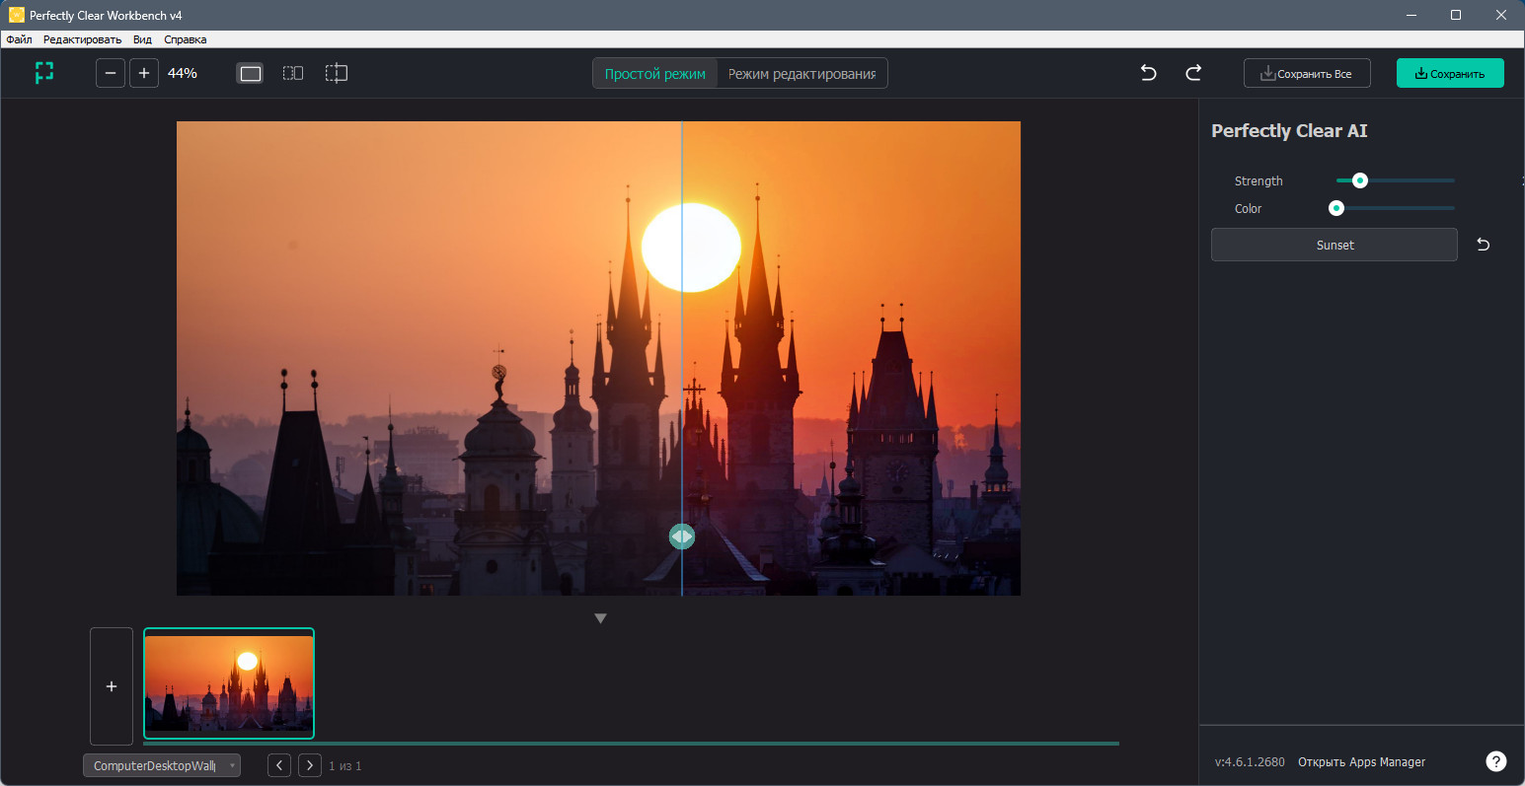Zoom out with the minus button
The height and width of the screenshot is (786, 1525).
[x=111, y=73]
